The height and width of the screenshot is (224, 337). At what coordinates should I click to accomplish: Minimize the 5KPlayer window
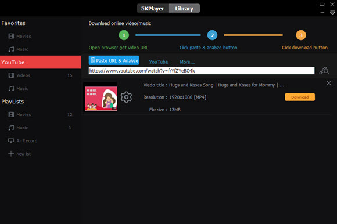tap(322, 13)
